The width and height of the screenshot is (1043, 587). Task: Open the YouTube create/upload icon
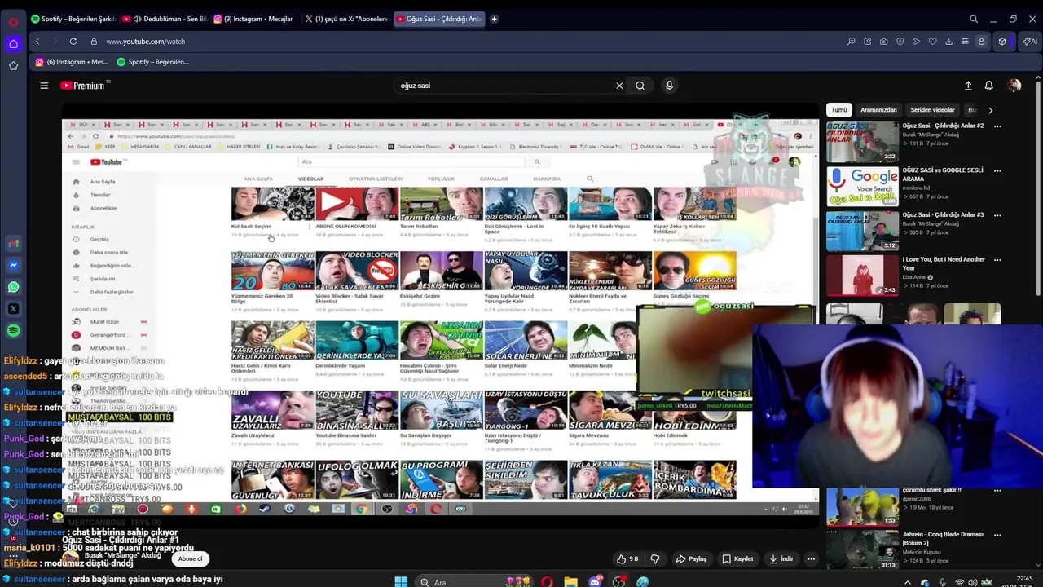(x=968, y=86)
